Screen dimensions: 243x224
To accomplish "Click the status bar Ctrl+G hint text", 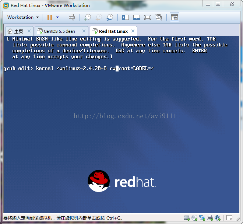I will pyautogui.click(x=63, y=218).
